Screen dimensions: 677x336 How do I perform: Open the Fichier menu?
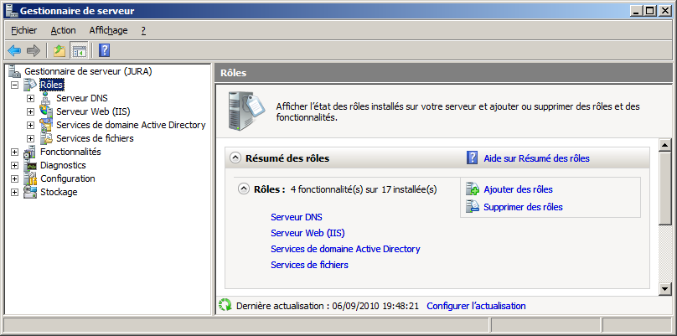pyautogui.click(x=24, y=30)
